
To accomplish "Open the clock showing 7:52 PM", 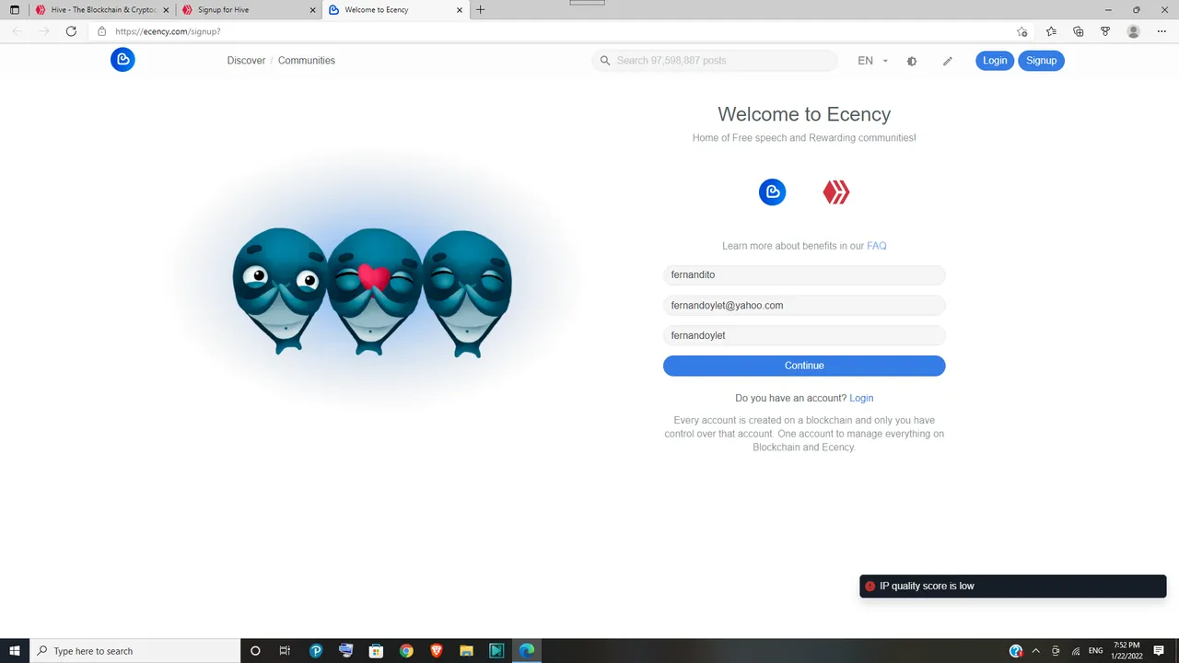I will (1126, 650).
